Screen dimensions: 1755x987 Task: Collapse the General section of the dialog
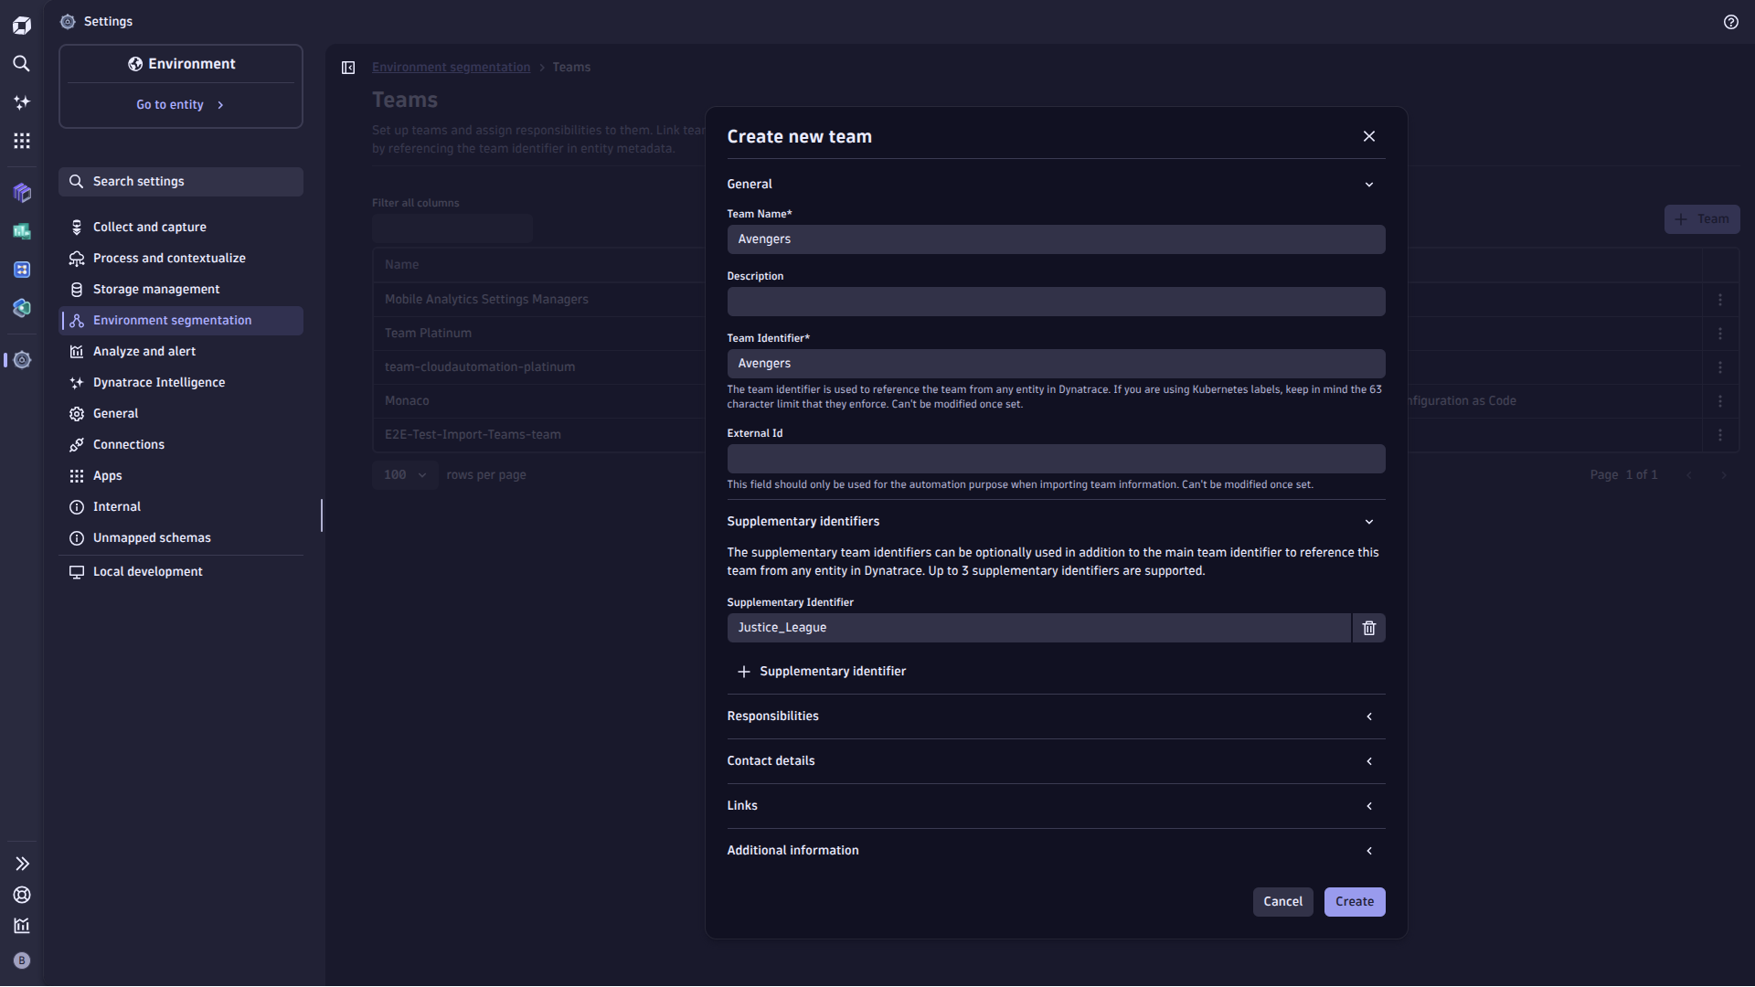coord(1368,184)
